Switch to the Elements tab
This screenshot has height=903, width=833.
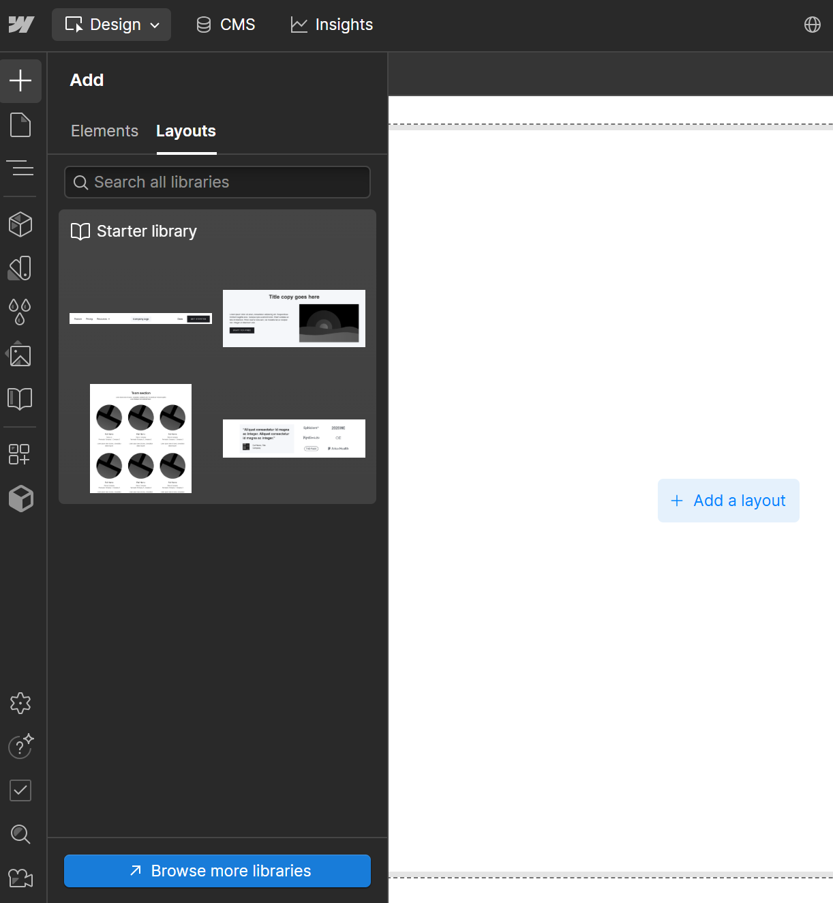pos(104,131)
